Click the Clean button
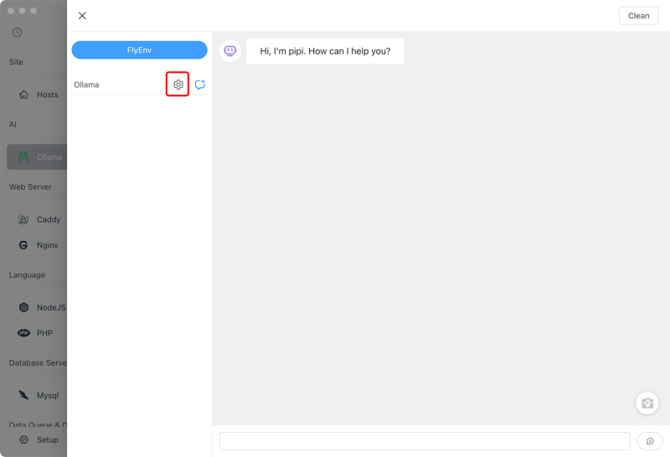 pyautogui.click(x=638, y=16)
